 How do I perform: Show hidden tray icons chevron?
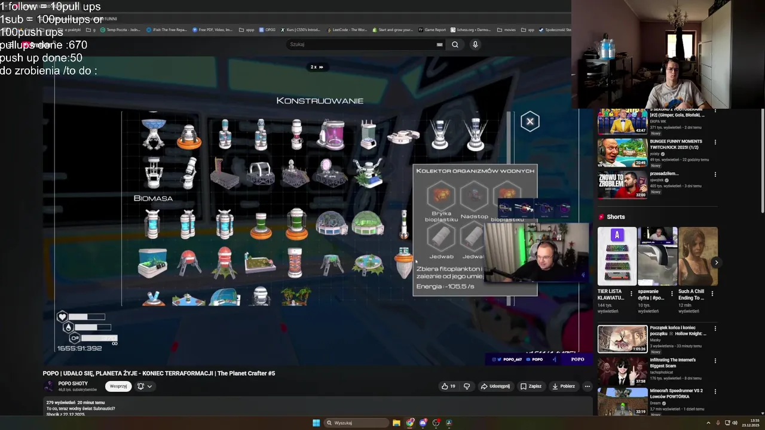point(708,423)
